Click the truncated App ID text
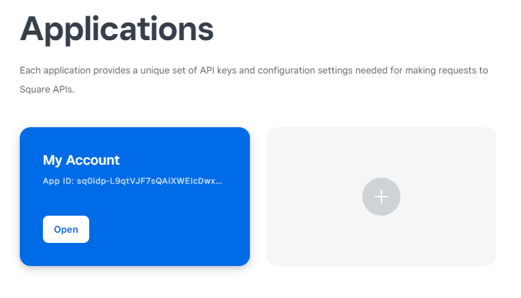The image size is (521, 298). coord(133,182)
